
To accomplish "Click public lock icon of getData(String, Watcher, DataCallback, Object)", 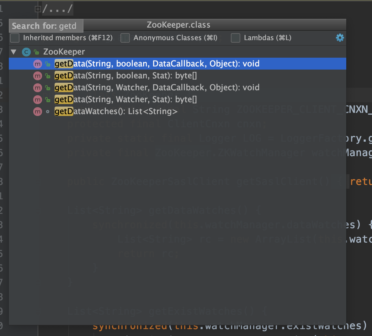I will pyautogui.click(x=48, y=88).
